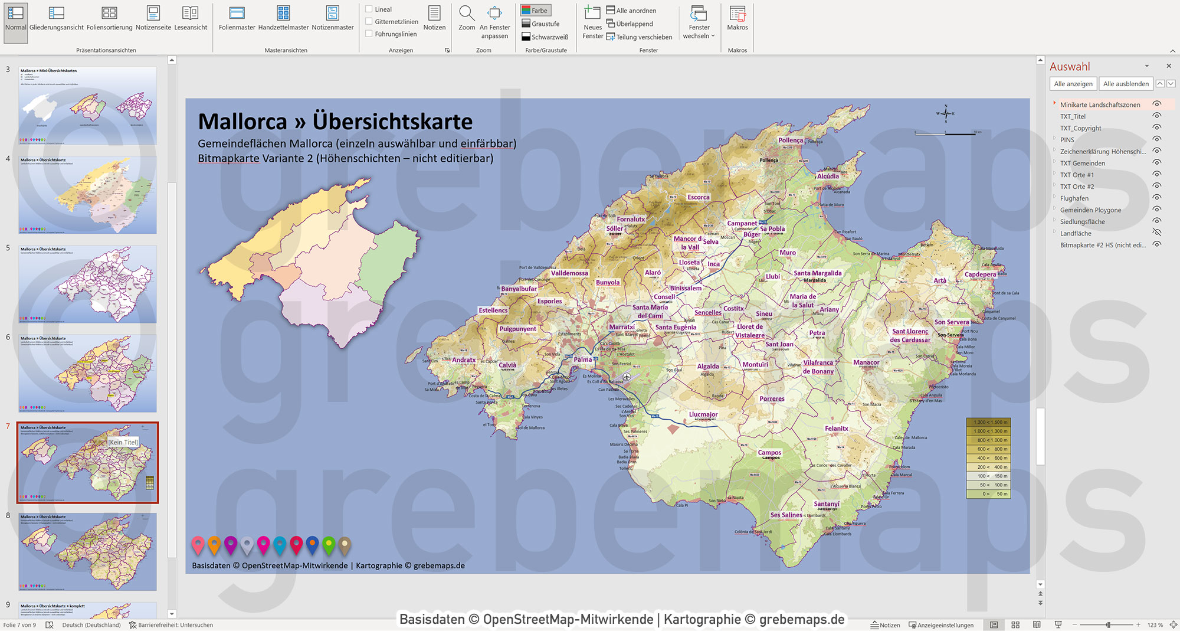Click zoom slider handle

pyautogui.click(x=1108, y=625)
